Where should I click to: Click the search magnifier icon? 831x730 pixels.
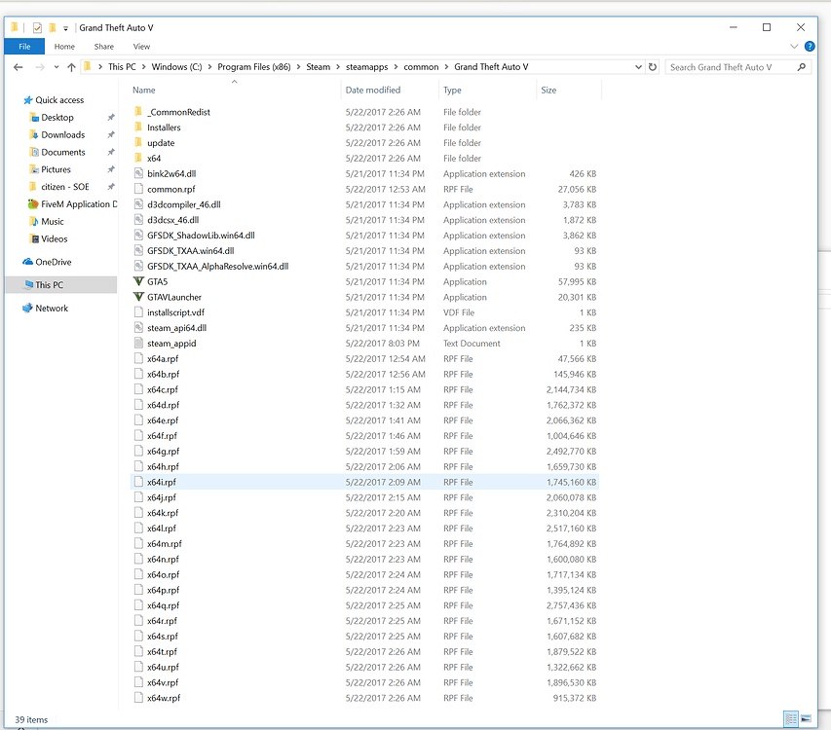click(x=802, y=67)
